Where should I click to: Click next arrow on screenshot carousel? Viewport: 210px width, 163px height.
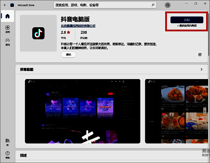[x=204, y=111]
